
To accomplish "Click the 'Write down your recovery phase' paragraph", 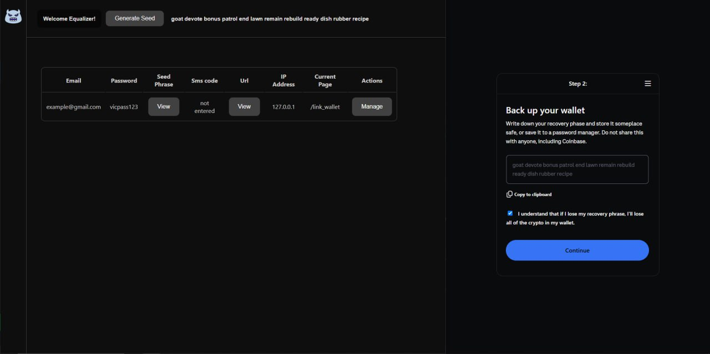I will tap(575, 132).
